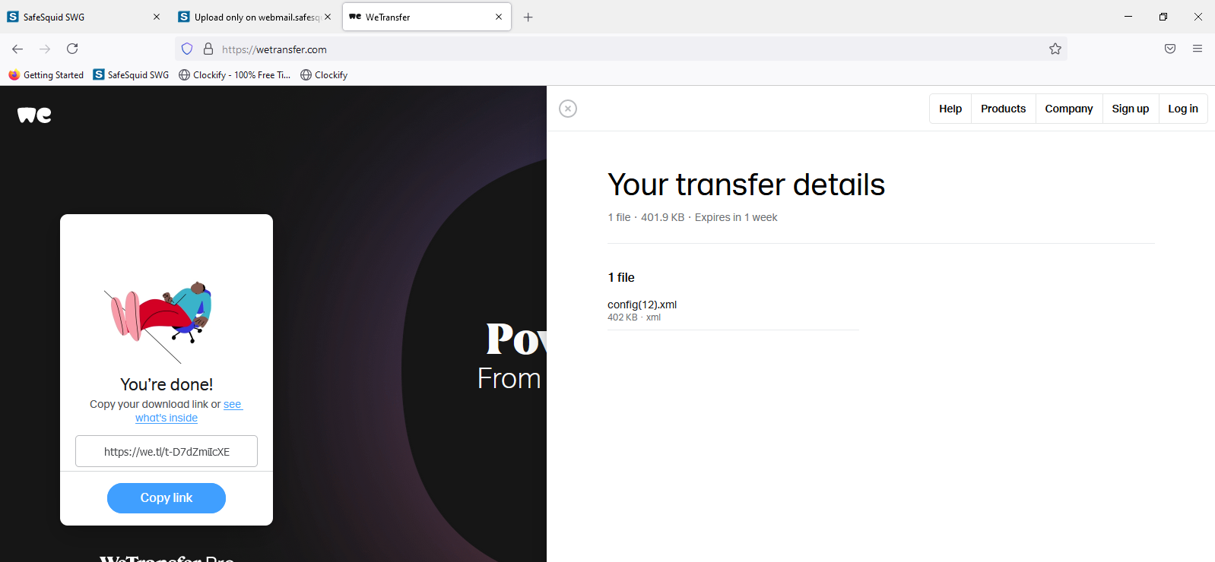Dismiss transfer details with the circled X
The image size is (1215, 562).
click(567, 109)
